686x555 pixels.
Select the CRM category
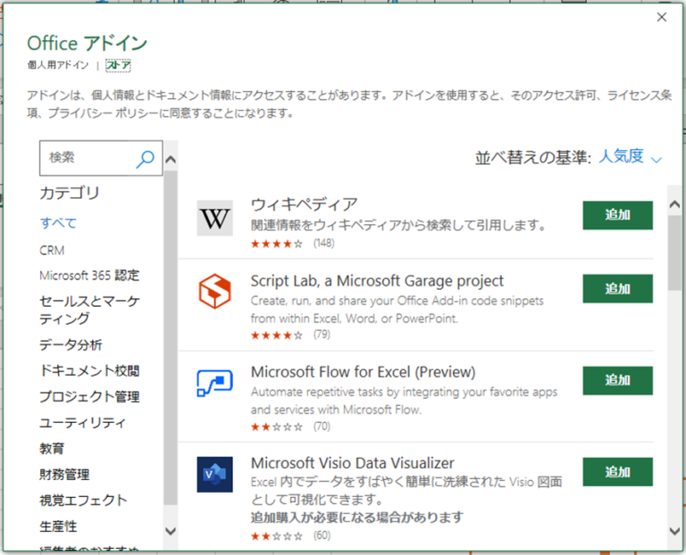tap(52, 251)
